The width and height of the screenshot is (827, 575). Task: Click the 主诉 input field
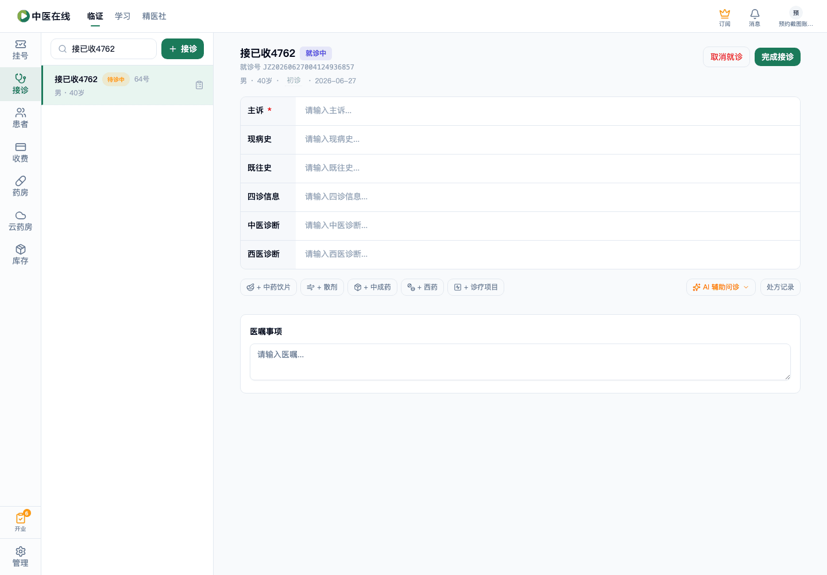coord(548,111)
